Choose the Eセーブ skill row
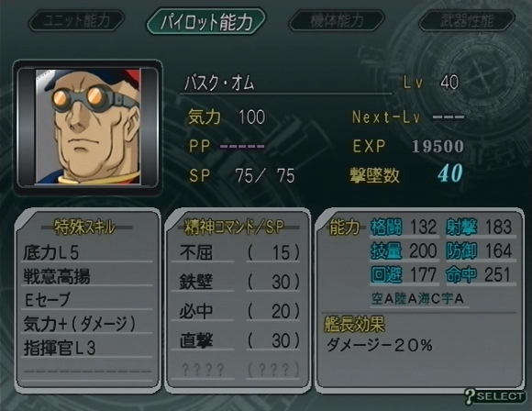 [x=87, y=300]
